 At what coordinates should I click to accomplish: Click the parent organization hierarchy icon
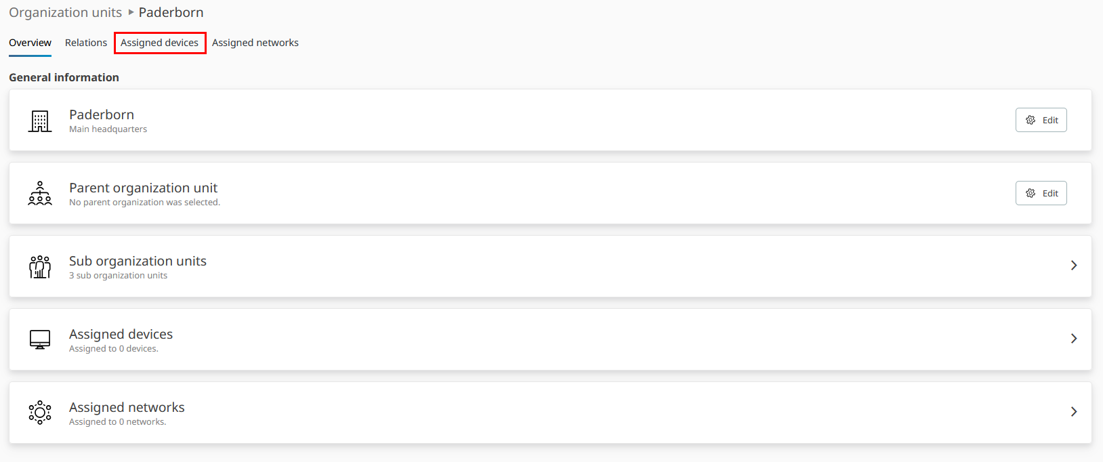[x=40, y=193]
